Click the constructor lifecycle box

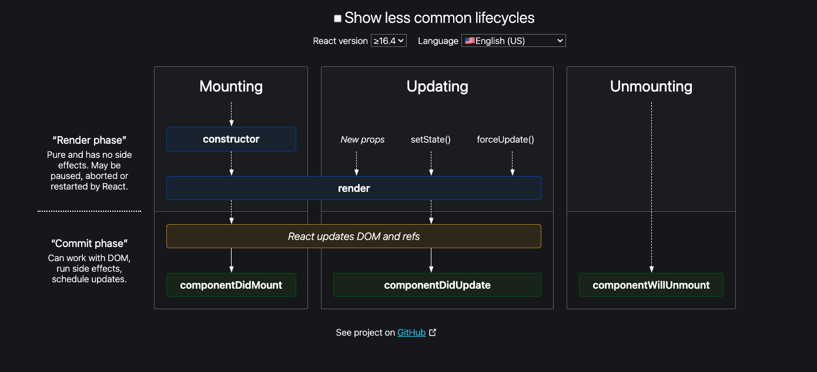[x=231, y=139]
